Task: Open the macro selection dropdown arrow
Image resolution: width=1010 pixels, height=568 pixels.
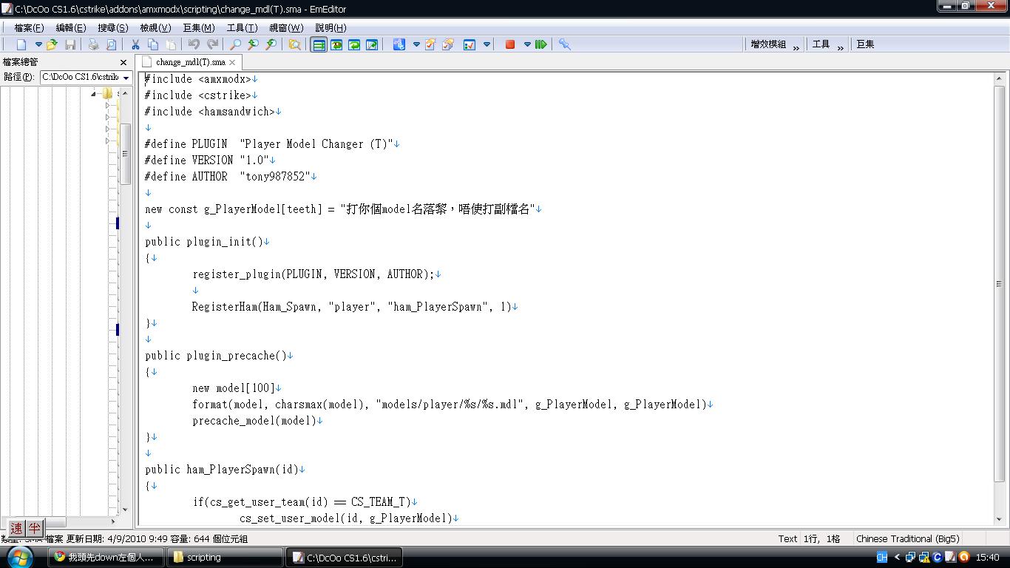Action: [x=527, y=44]
